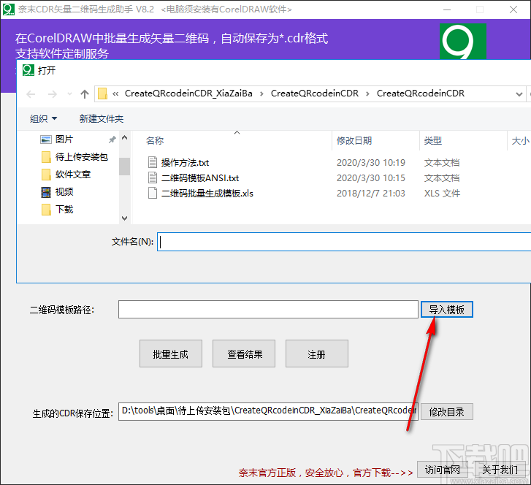
Task: Click the navigation pane scrollbar thumb
Action: tap(124, 167)
